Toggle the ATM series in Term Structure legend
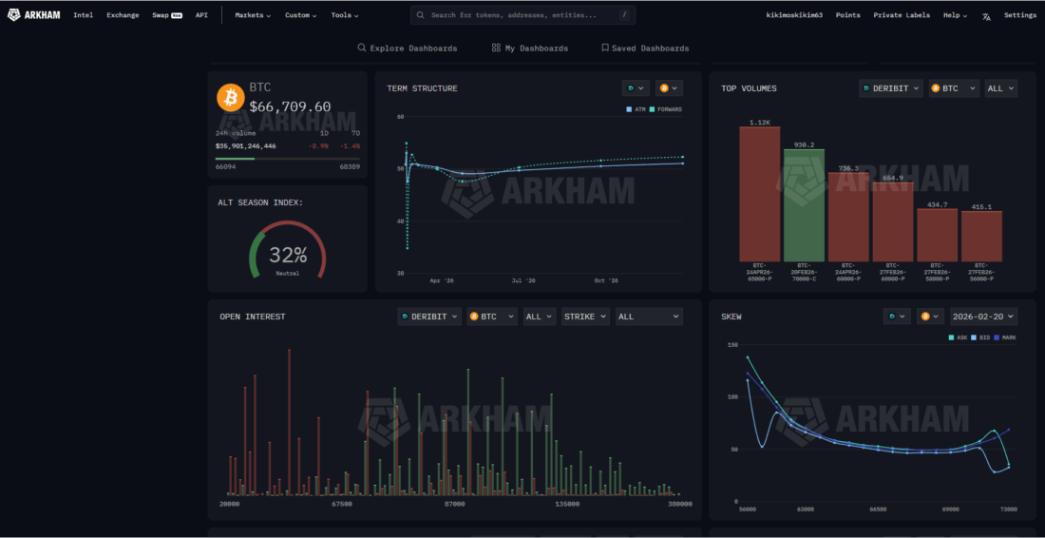Screen dimensions: 1045x538 (x=636, y=109)
